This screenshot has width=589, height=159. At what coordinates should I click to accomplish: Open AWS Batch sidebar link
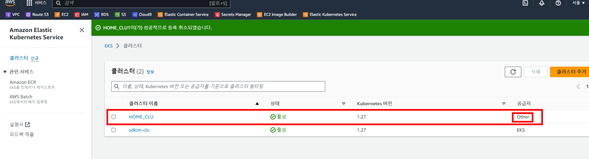coord(21,97)
